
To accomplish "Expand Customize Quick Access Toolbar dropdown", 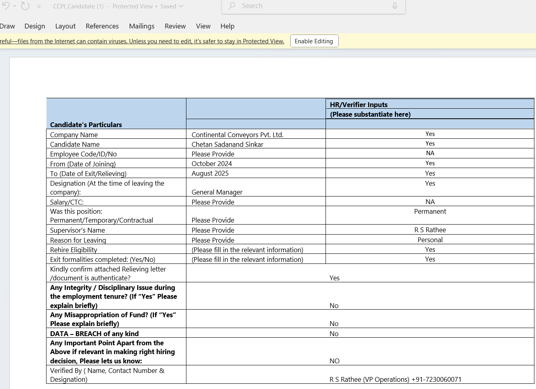I will tap(39, 6).
